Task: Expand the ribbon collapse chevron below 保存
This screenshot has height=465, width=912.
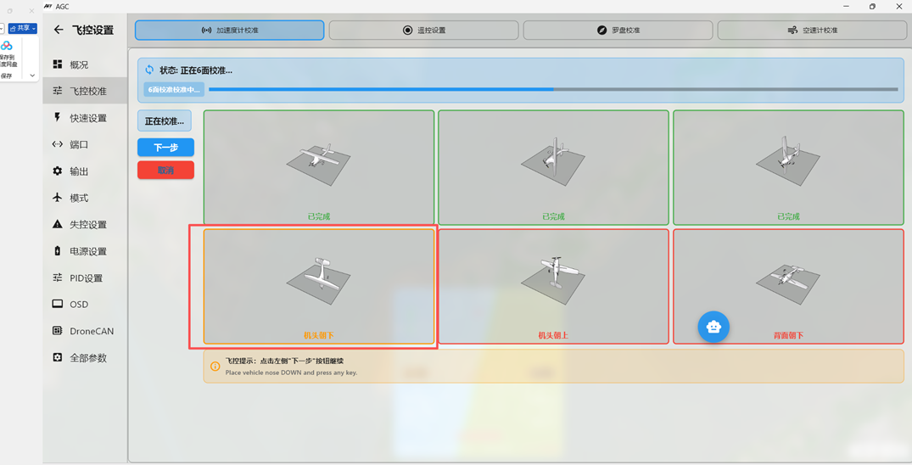Action: [x=32, y=76]
